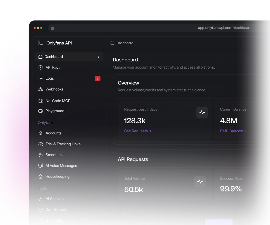Click the Refill Balance link
270x225 pixels.
click(x=233, y=131)
